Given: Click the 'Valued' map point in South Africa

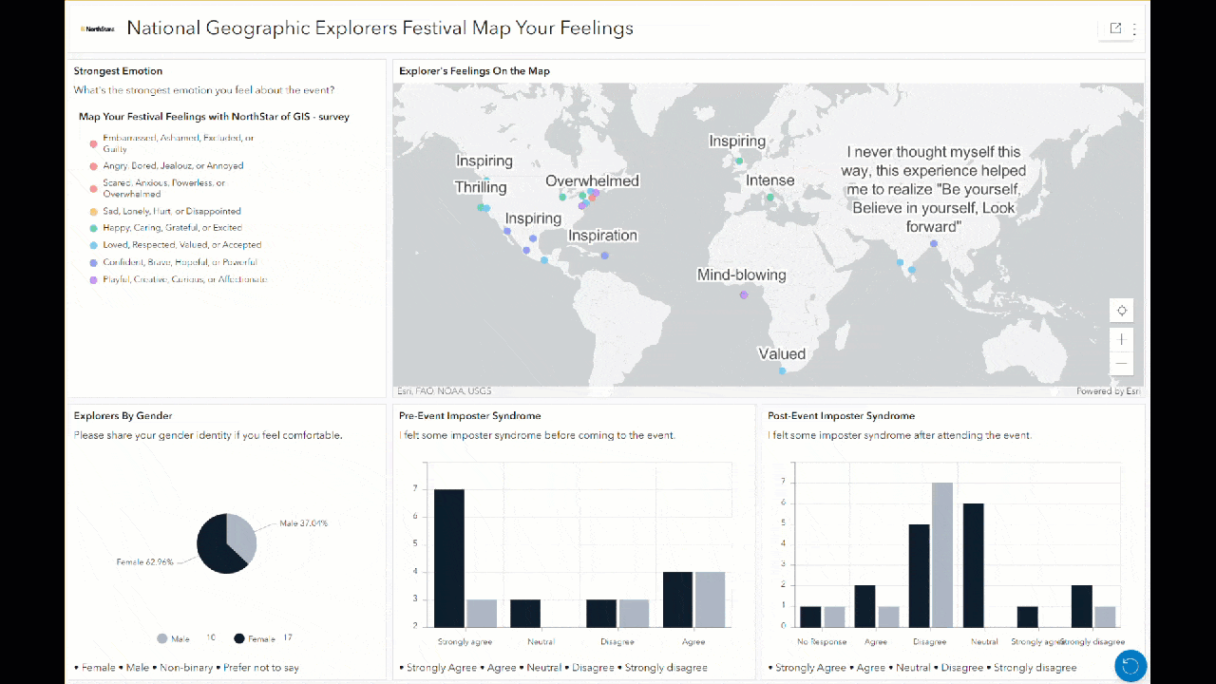Looking at the screenshot, I should tap(782, 370).
